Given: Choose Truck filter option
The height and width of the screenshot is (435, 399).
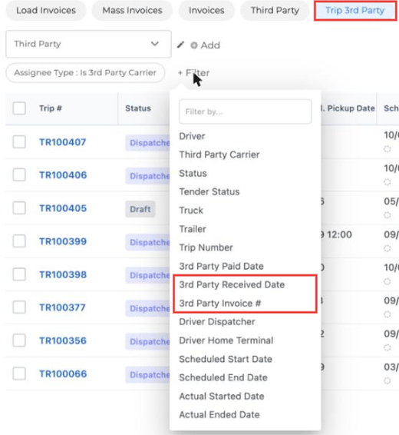Looking at the screenshot, I should [x=191, y=211].
